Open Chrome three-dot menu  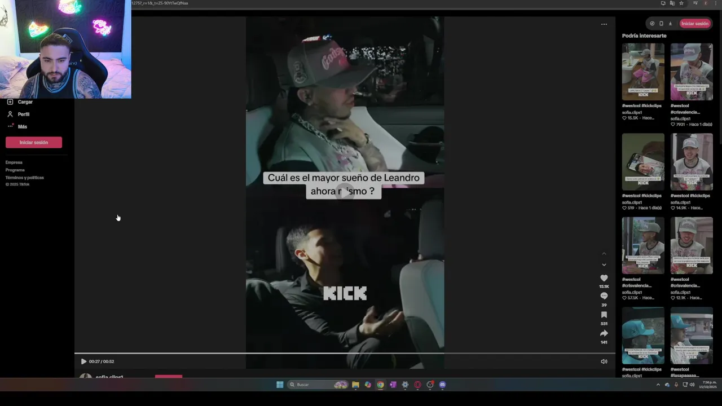pos(715,3)
